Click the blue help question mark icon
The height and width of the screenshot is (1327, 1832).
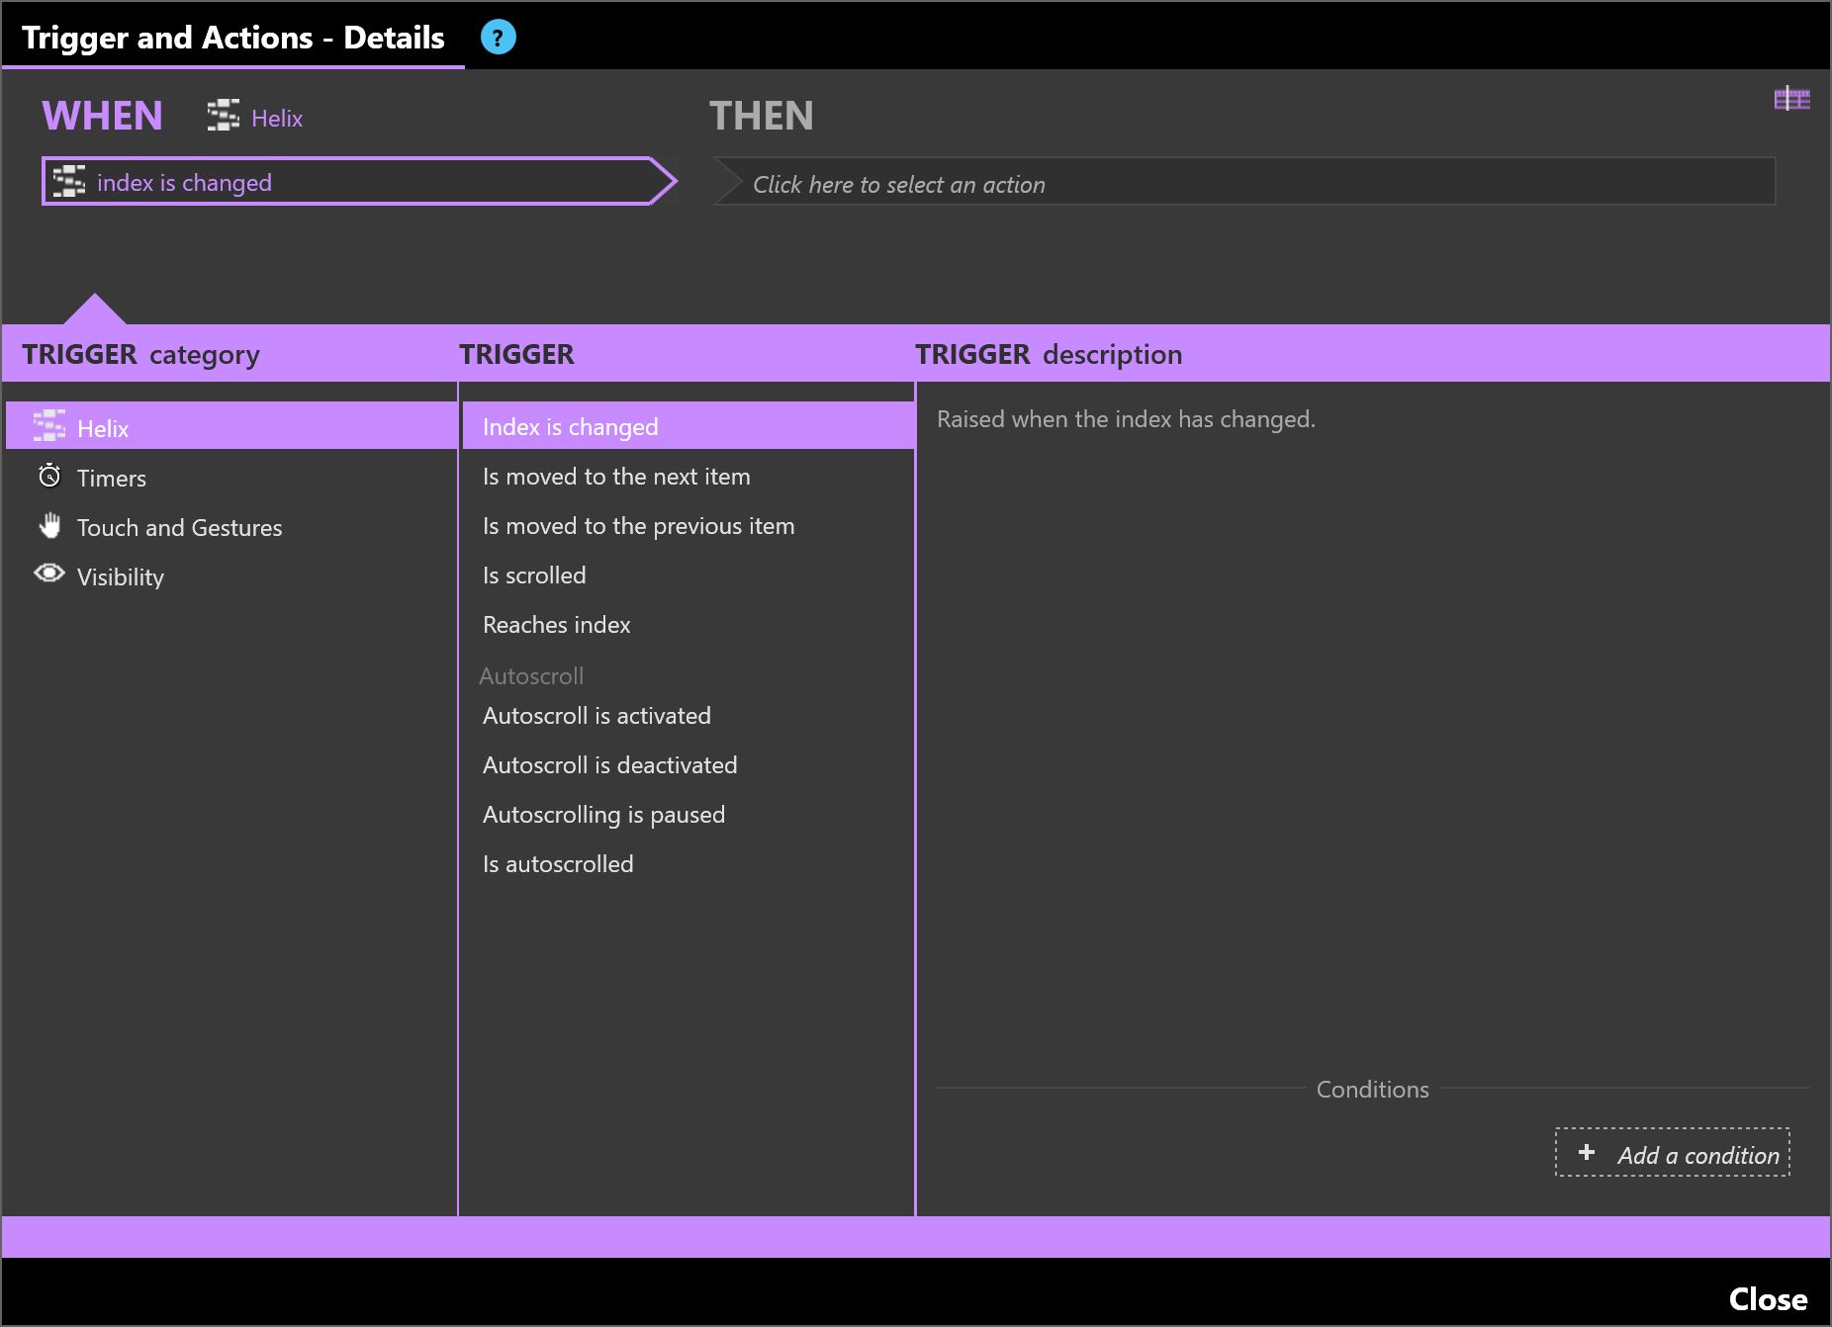pos(498,38)
